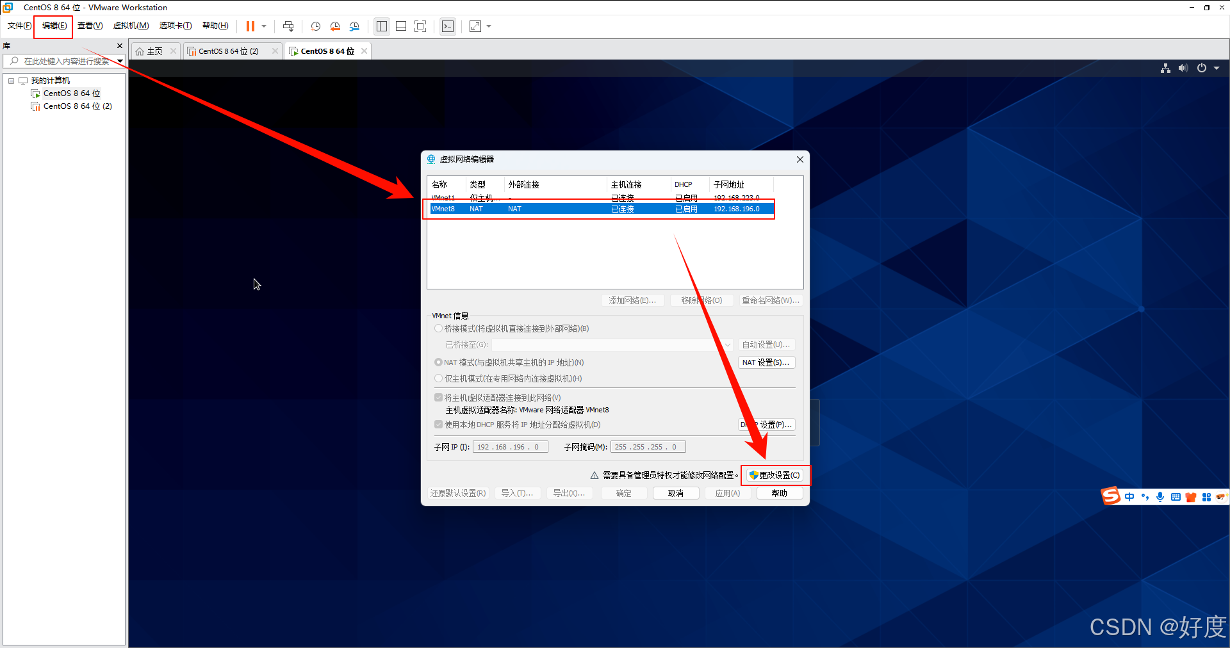Click the 重命名网络(W)... button

(770, 300)
